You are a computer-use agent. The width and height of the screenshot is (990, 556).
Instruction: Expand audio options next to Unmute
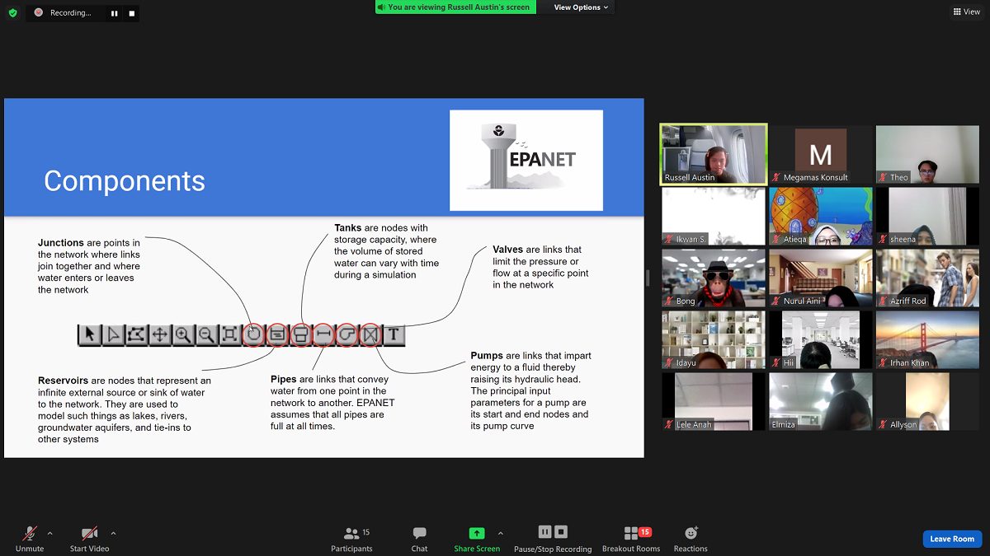(49, 533)
